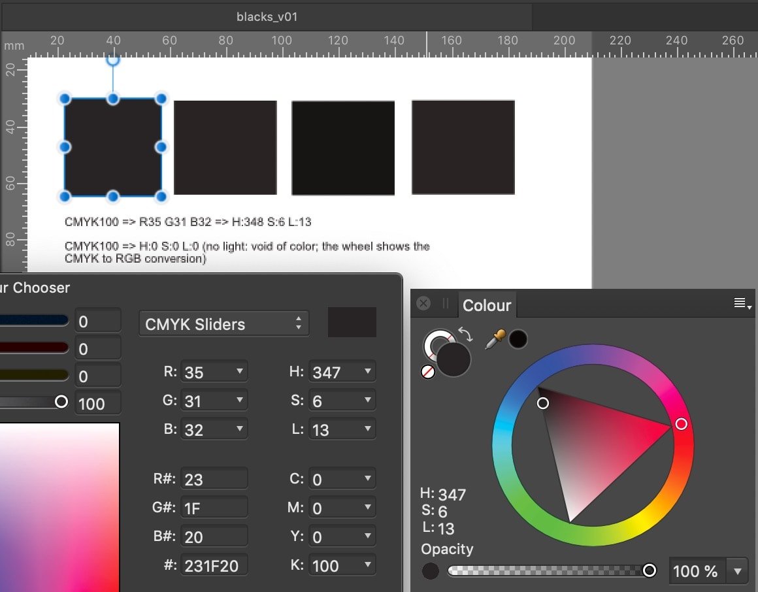758x592 pixels.
Task: Select the eyedropper colour picker tool
Action: click(495, 339)
